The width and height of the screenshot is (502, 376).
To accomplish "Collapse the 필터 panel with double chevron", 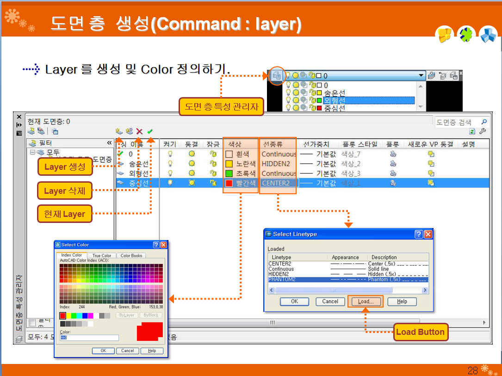I will 109,143.
